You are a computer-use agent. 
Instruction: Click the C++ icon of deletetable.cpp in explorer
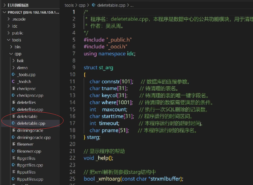[14, 123]
